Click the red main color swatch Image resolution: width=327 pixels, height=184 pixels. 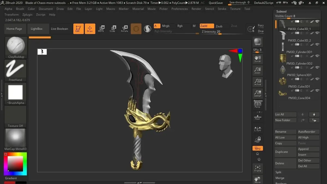tap(10, 182)
